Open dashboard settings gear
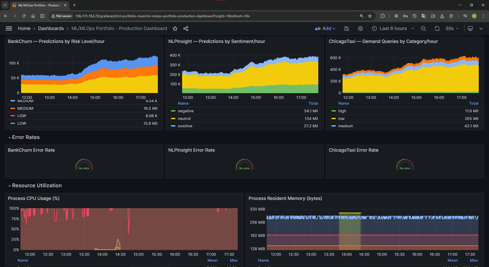 point(360,28)
